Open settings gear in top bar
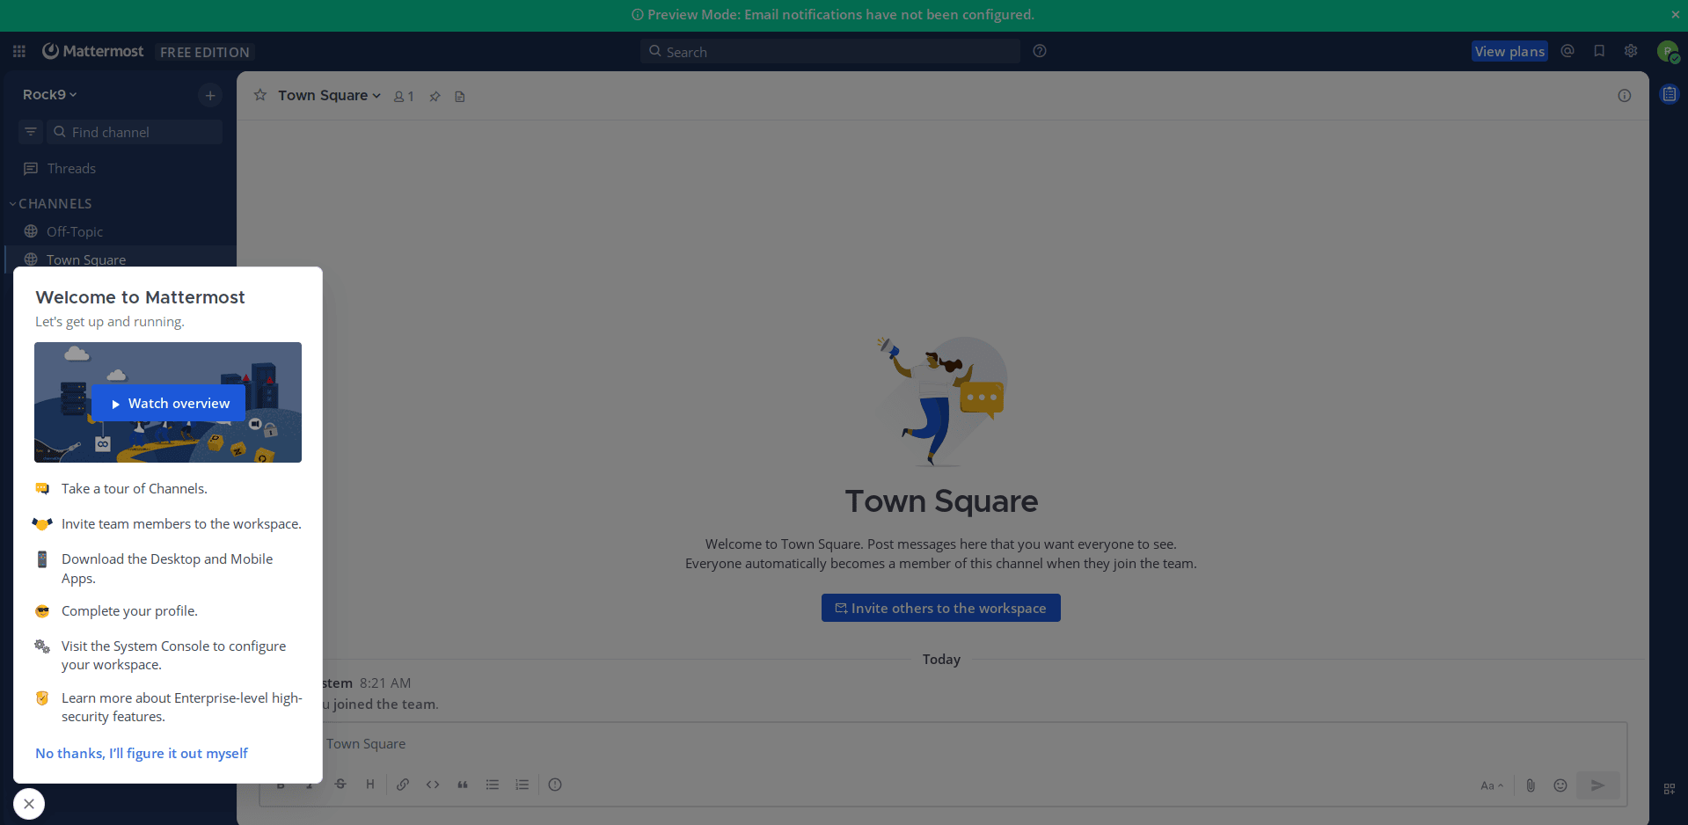This screenshot has height=825, width=1688. tap(1631, 51)
